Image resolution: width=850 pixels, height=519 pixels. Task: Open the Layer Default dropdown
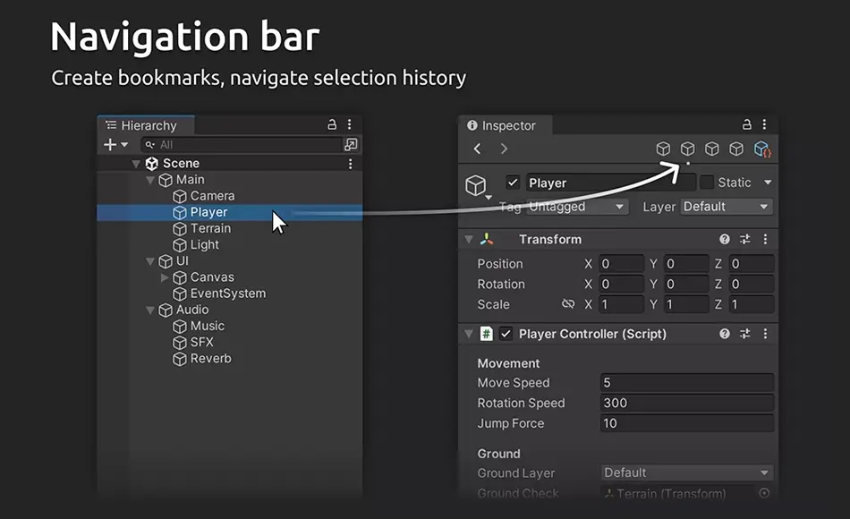(x=726, y=207)
